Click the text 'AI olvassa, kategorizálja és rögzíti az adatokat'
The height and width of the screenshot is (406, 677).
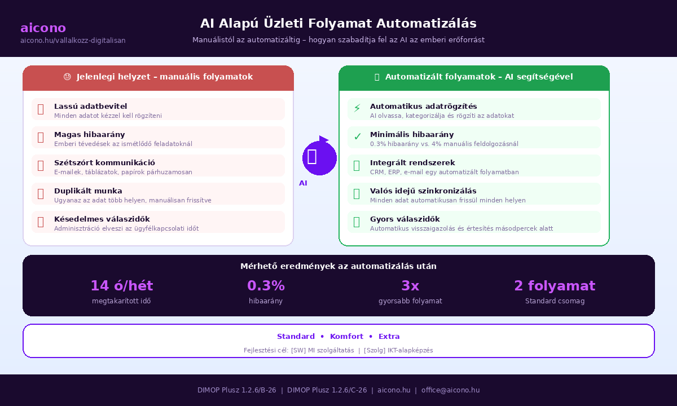click(x=442, y=116)
